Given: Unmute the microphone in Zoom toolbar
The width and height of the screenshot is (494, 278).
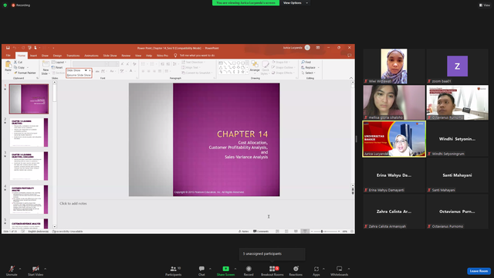Looking at the screenshot, I should [x=12, y=270].
